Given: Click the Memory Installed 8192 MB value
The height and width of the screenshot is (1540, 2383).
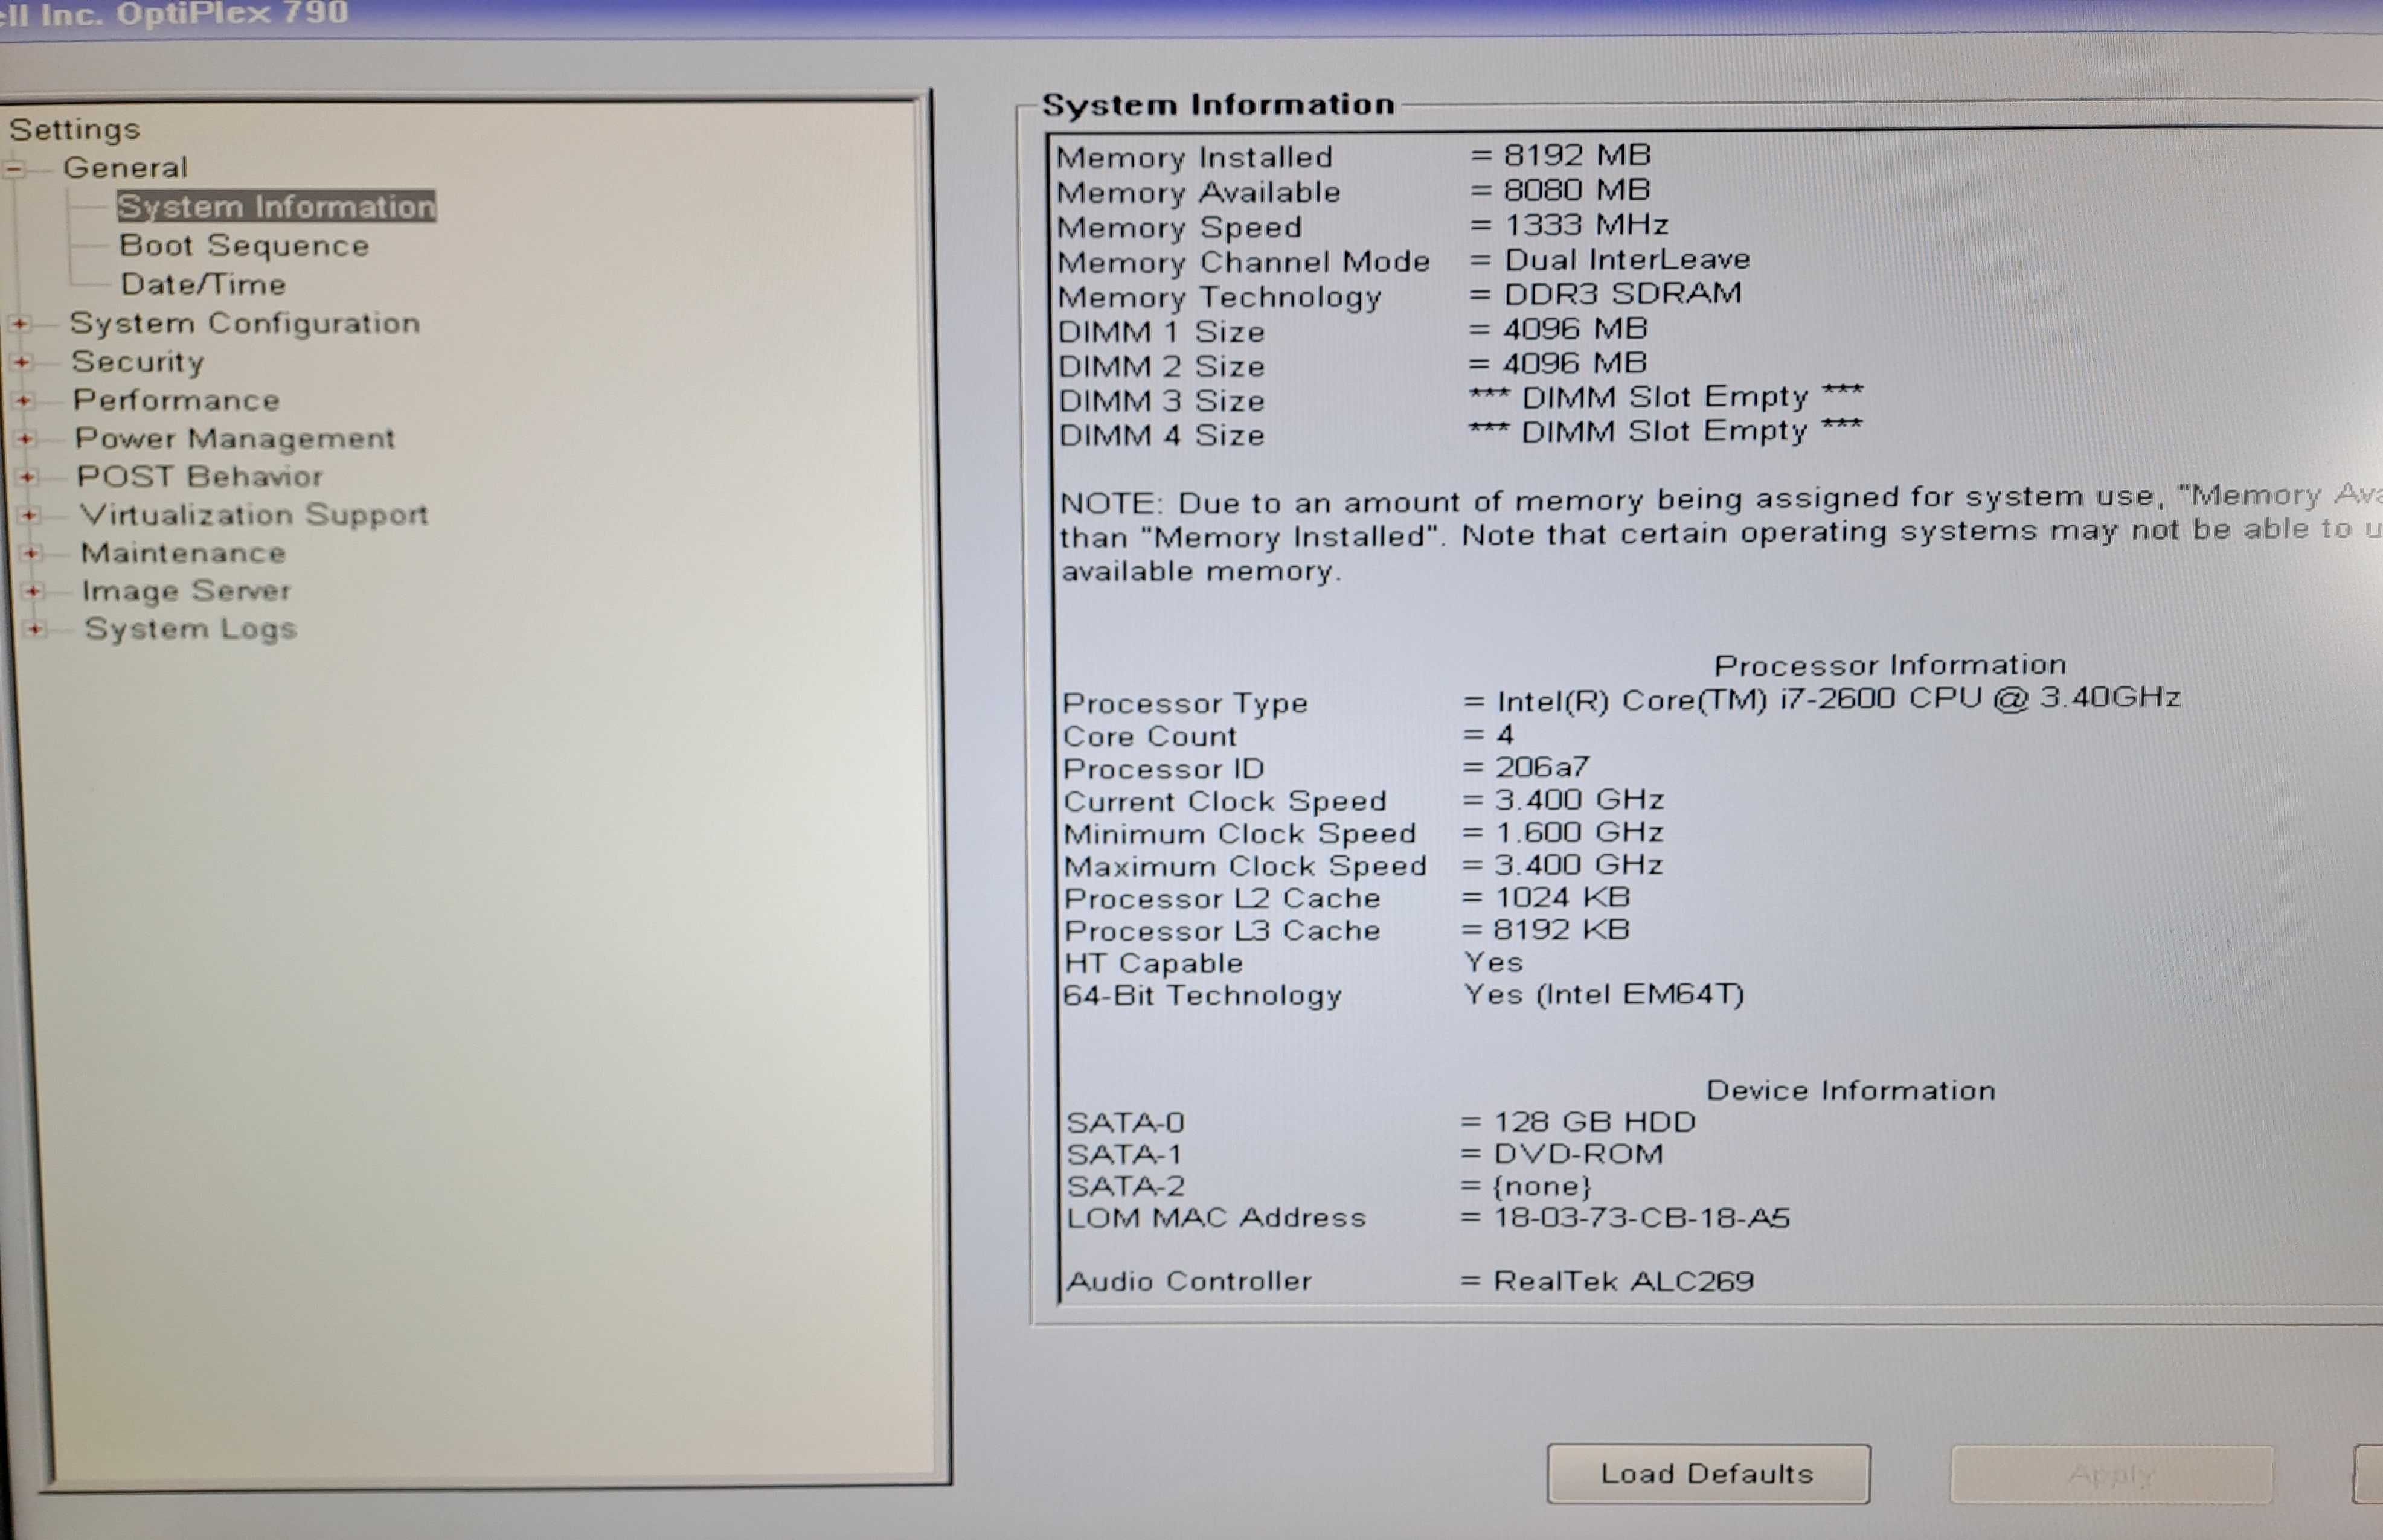Looking at the screenshot, I should (x=1560, y=155).
